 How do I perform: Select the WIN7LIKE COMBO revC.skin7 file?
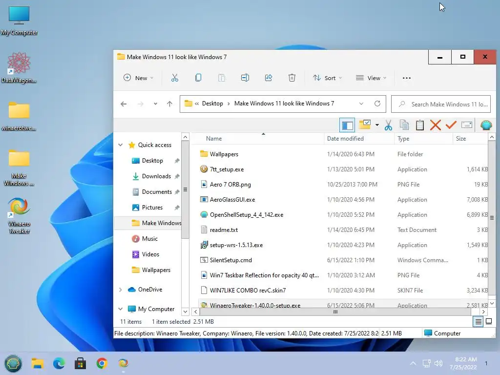pyautogui.click(x=248, y=291)
